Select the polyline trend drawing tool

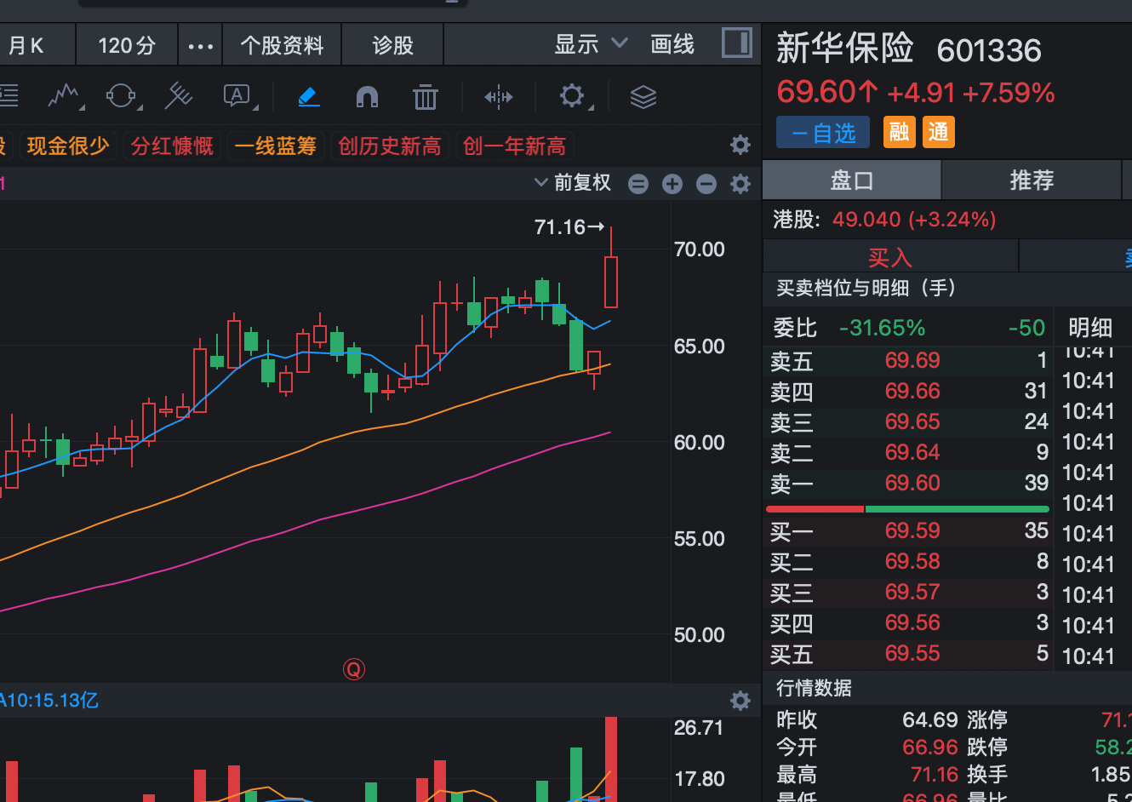coord(64,96)
